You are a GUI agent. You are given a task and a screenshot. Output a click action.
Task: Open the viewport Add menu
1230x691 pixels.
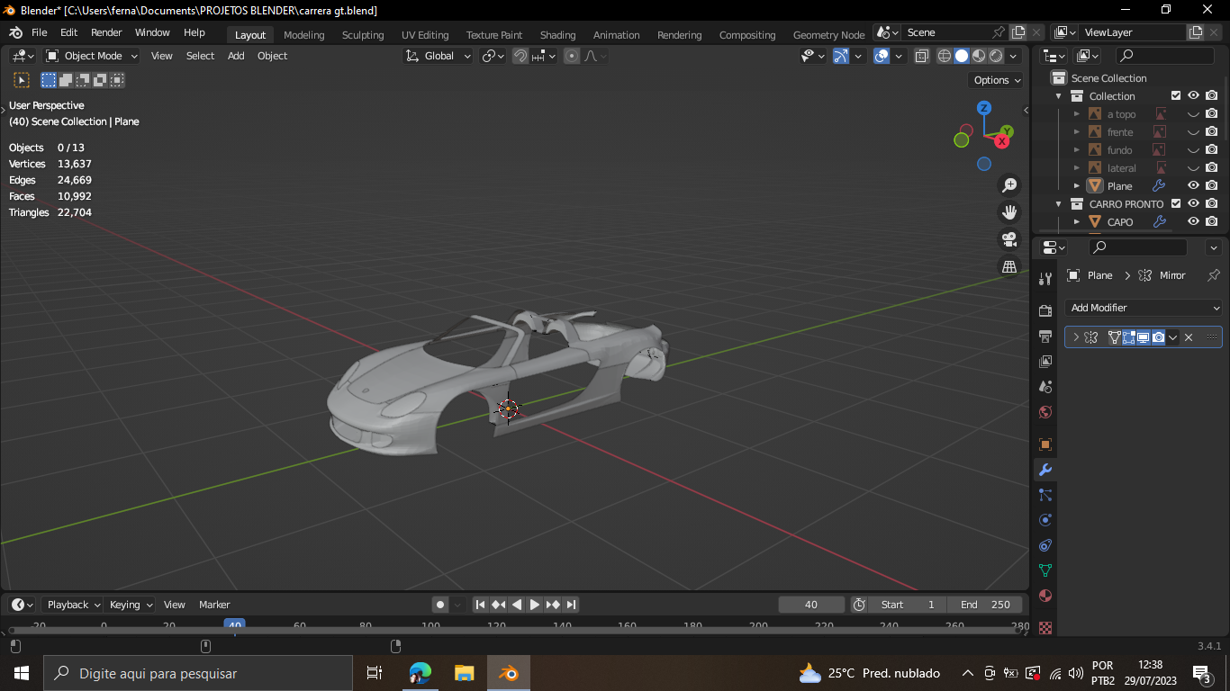(236, 56)
